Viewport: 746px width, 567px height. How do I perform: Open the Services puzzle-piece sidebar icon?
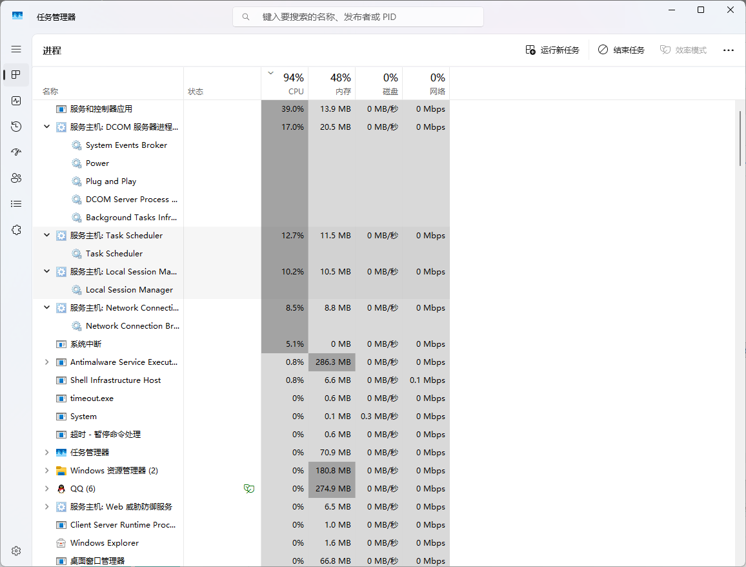16,230
